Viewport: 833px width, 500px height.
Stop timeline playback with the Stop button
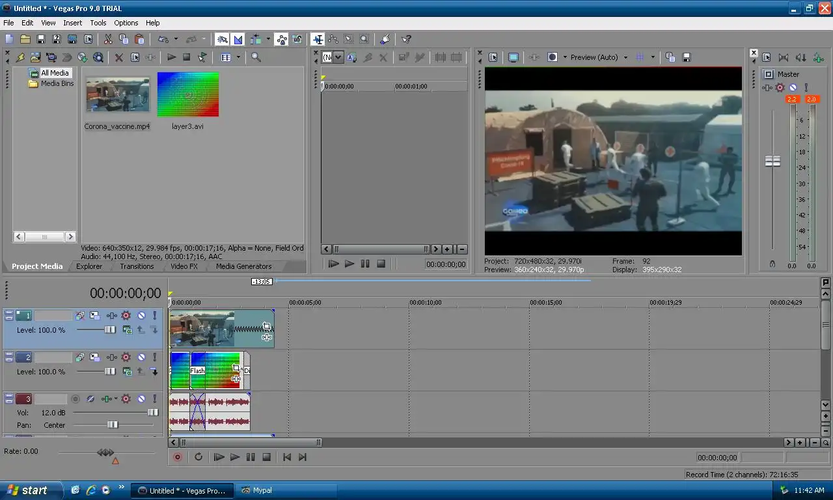[266, 457]
